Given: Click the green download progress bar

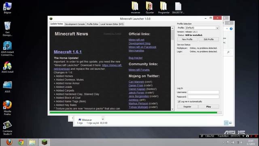Looking at the screenshot, I should [133, 113].
